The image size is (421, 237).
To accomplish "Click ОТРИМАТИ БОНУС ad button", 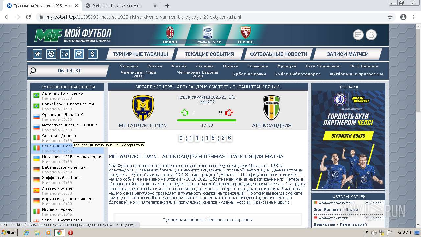I will click(x=348, y=136).
